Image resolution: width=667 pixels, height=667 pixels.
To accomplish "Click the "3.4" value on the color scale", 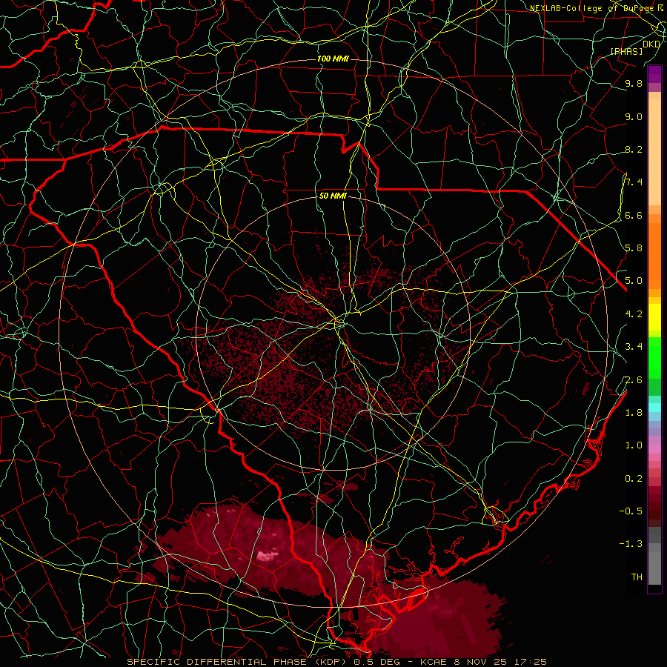I will (634, 346).
